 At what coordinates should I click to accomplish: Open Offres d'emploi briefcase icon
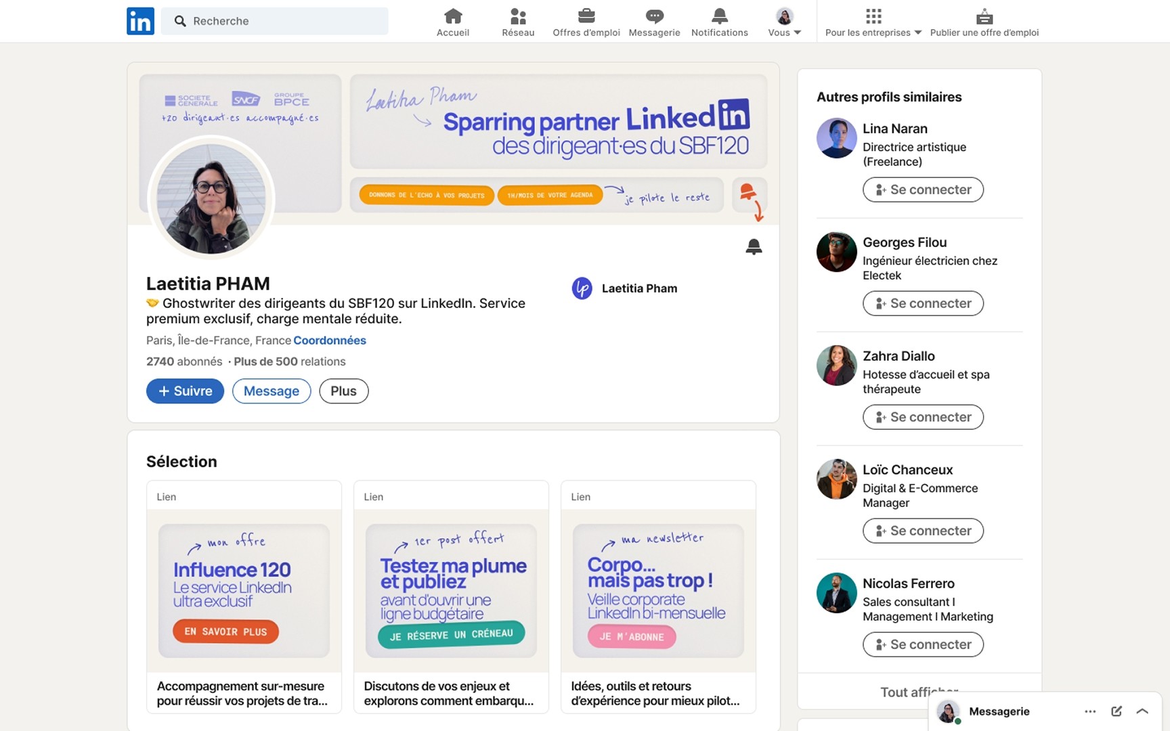point(586,22)
